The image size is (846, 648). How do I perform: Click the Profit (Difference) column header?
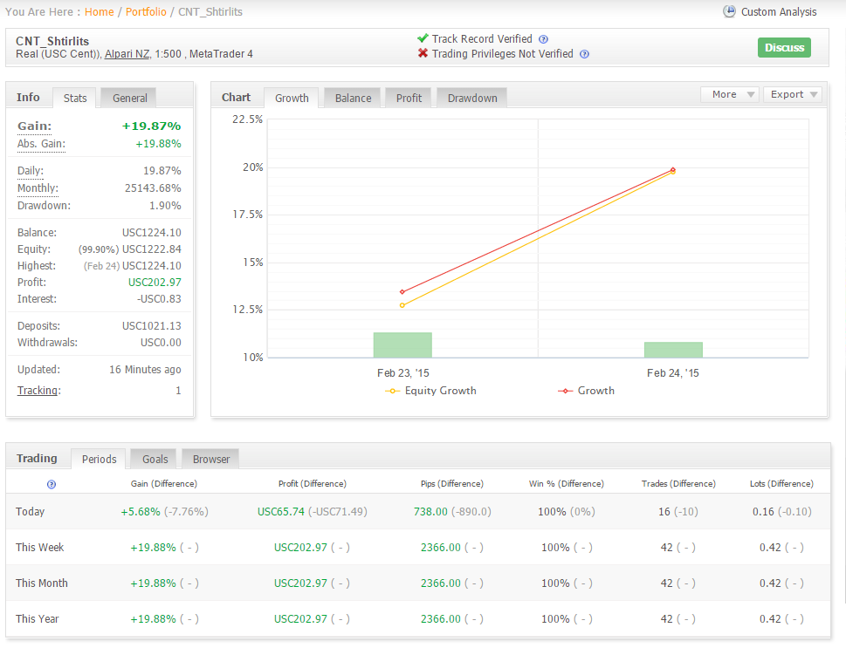[x=313, y=484]
